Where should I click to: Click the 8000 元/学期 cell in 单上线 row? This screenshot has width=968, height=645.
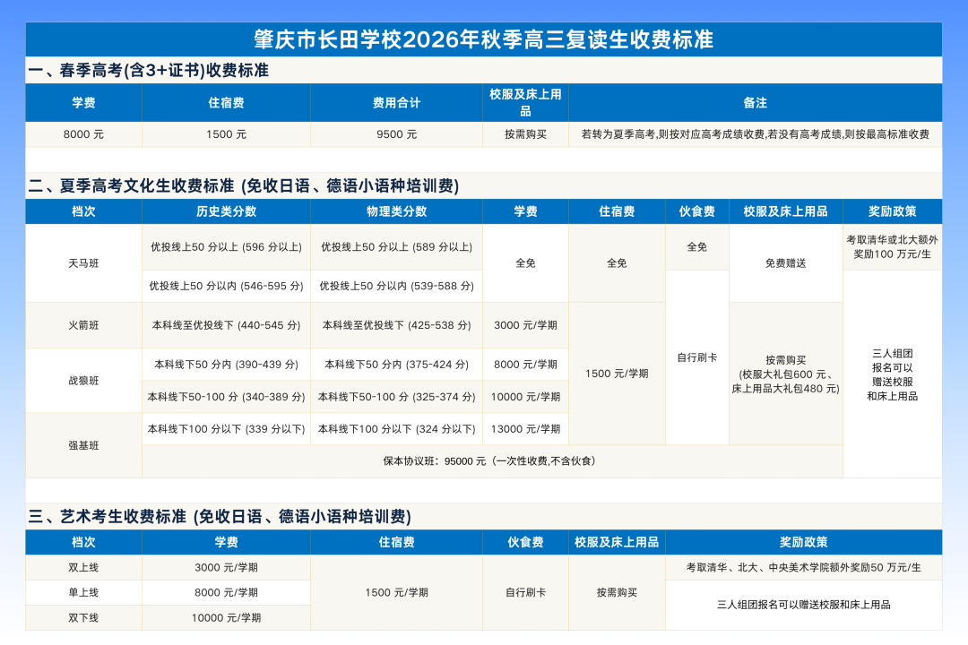pyautogui.click(x=226, y=592)
